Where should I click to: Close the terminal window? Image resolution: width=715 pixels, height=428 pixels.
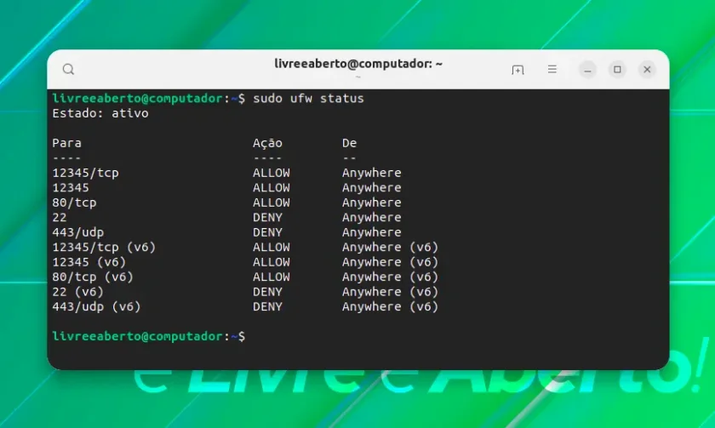pyautogui.click(x=647, y=70)
